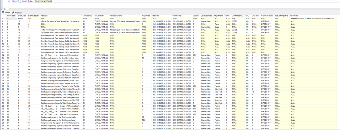Click the Duration column header
This screenshot has height=130, width=340.
(x=196, y=16)
